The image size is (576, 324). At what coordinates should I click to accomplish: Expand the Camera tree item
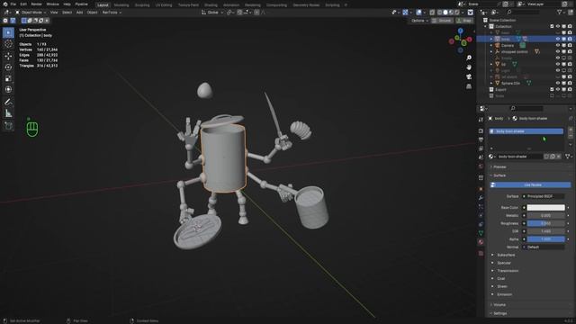coord(491,46)
